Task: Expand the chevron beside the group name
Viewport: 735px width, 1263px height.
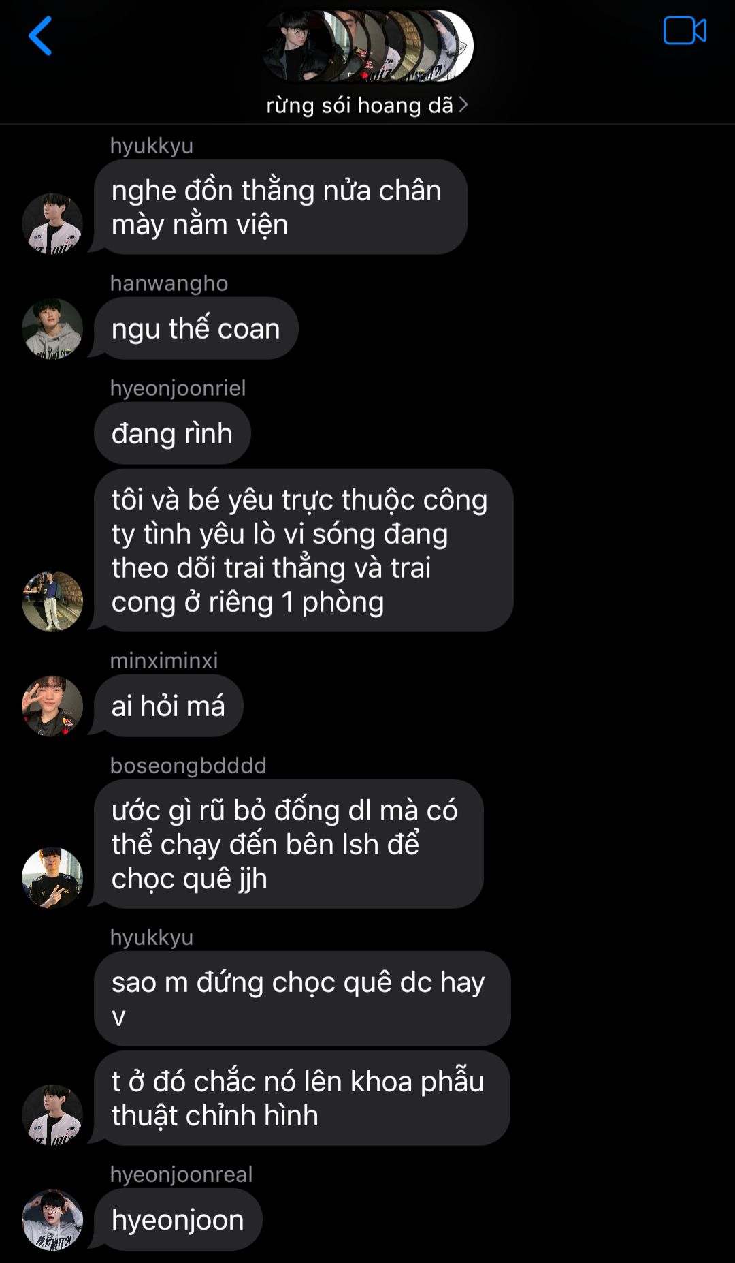Action: [463, 104]
